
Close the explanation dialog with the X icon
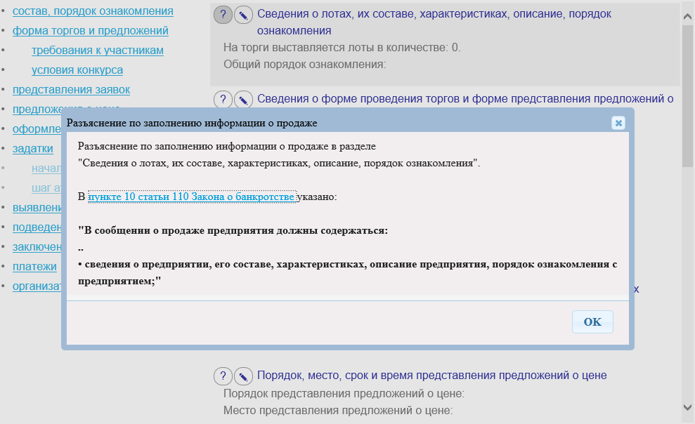pyautogui.click(x=618, y=123)
